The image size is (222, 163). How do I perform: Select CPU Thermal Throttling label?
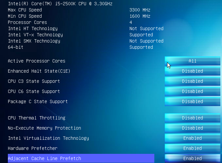tap(37, 118)
